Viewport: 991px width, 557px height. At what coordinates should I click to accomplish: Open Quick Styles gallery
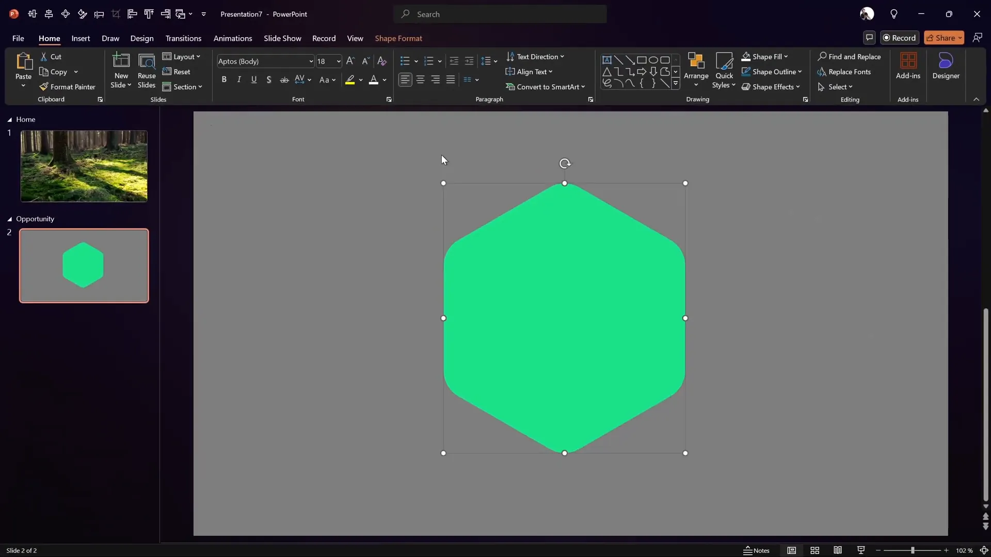tap(724, 71)
